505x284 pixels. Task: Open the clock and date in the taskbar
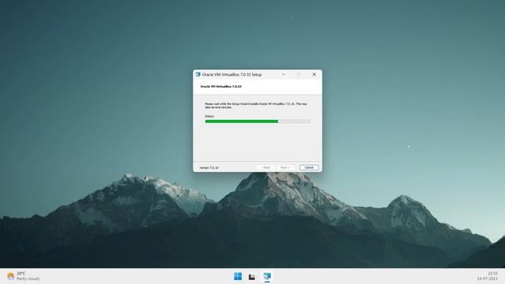pos(488,276)
